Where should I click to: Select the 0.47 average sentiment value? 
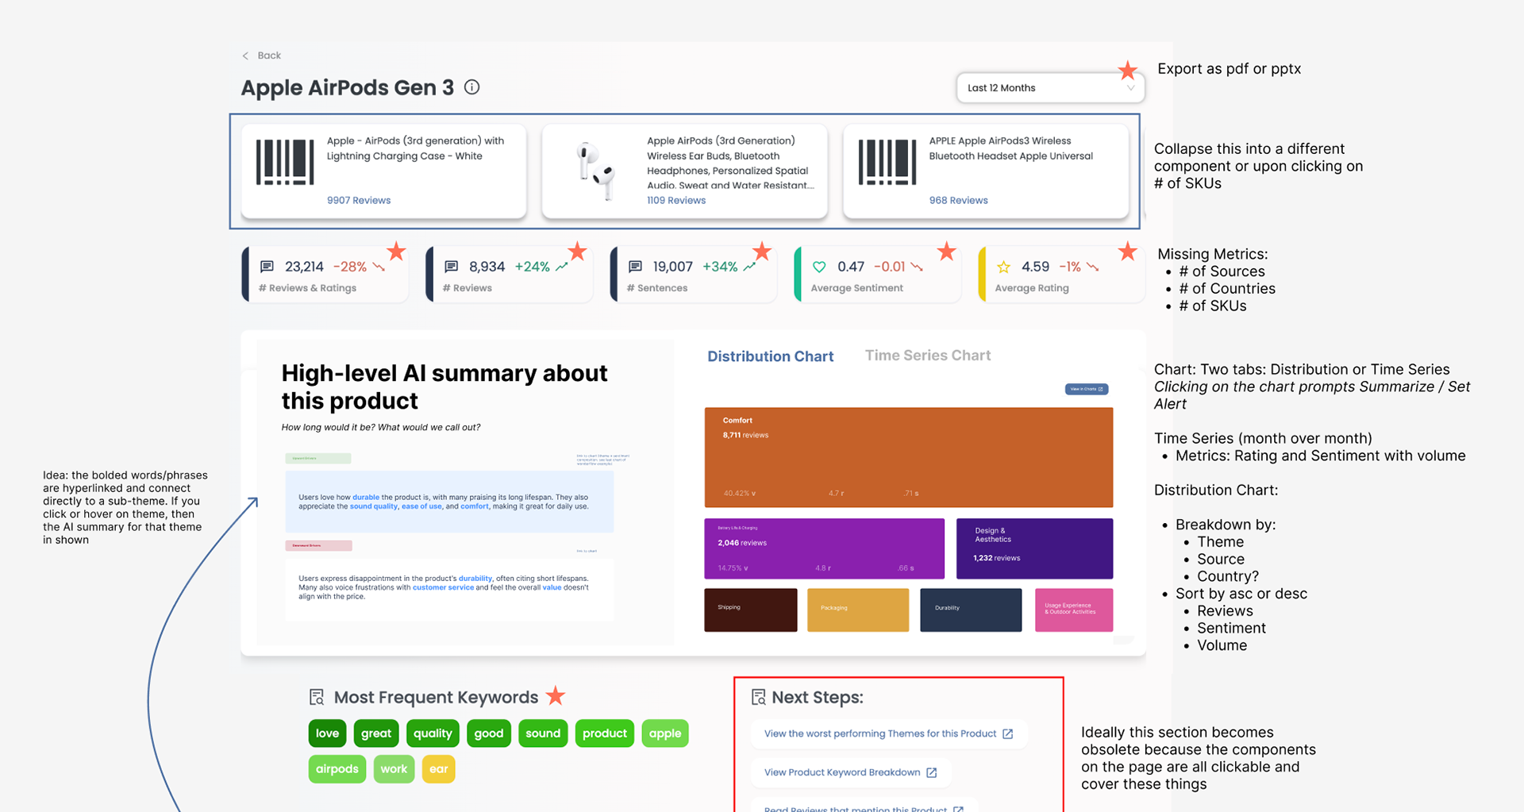tap(851, 267)
